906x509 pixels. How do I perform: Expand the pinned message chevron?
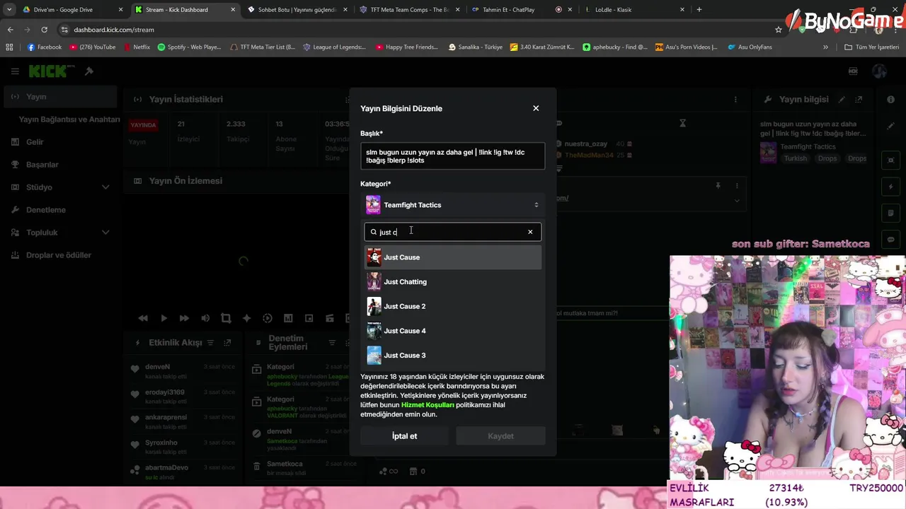(737, 201)
